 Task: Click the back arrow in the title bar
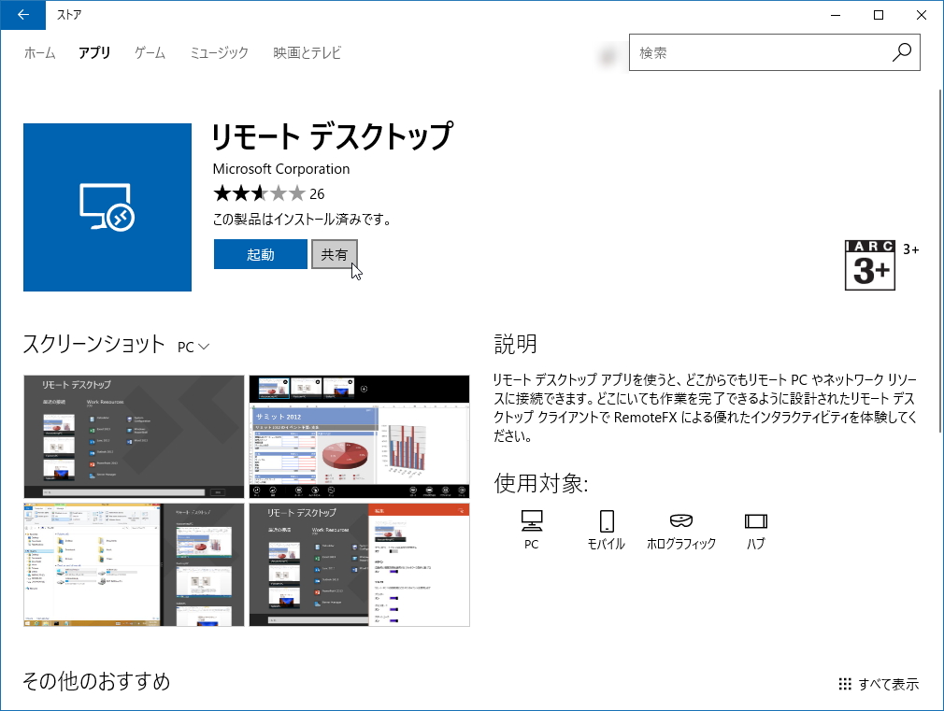(21, 15)
